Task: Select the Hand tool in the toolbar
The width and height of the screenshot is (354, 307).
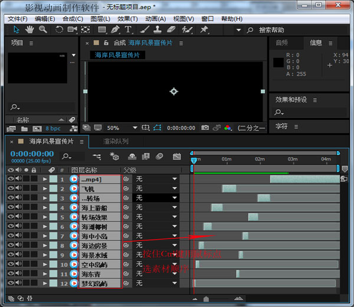Action: click(x=29, y=30)
